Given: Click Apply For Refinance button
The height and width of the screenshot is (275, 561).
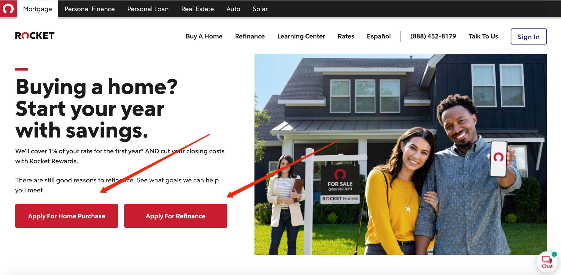Looking at the screenshot, I should 176,216.
